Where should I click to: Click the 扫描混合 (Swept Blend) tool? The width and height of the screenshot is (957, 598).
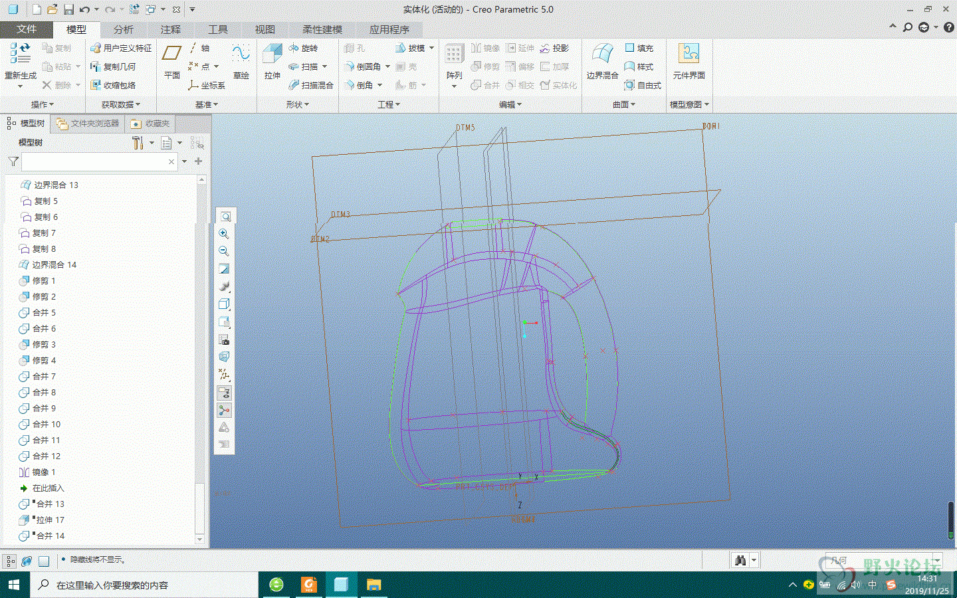click(x=311, y=85)
